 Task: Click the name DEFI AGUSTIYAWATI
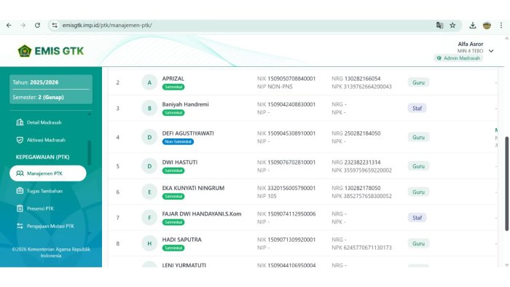click(188, 133)
